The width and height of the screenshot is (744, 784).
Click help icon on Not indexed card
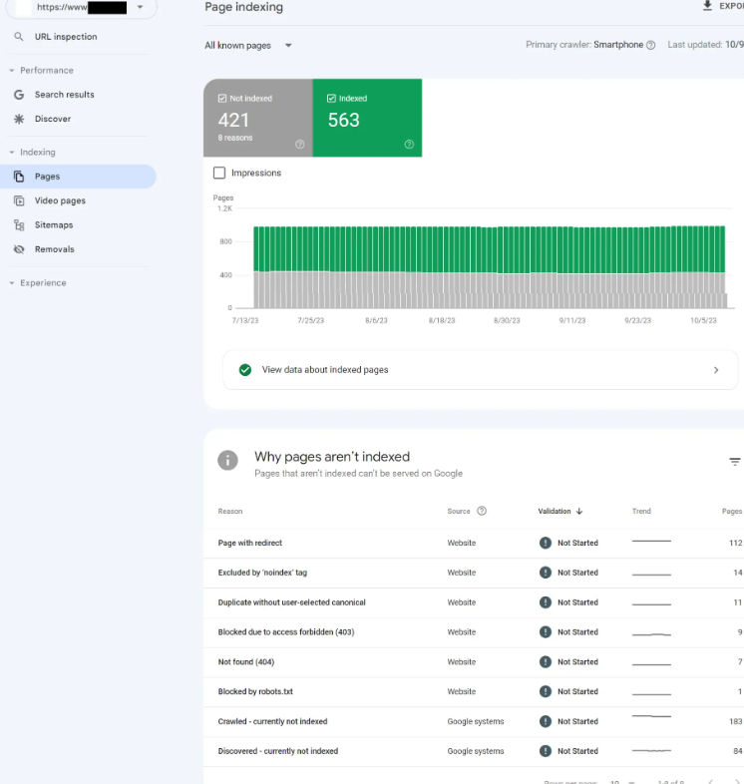[300, 145]
